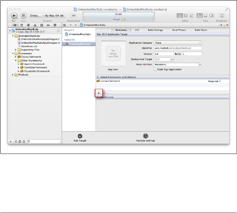This screenshot has height=213, width=237.
Task: Open the related files grid icon in the jump bar
Action: [x=65, y=25]
